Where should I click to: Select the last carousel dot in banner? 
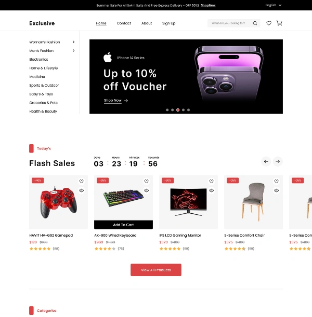(188, 110)
